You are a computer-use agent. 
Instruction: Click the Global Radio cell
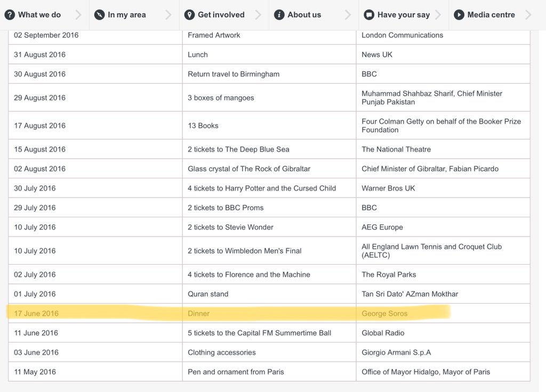pyautogui.click(x=443, y=332)
